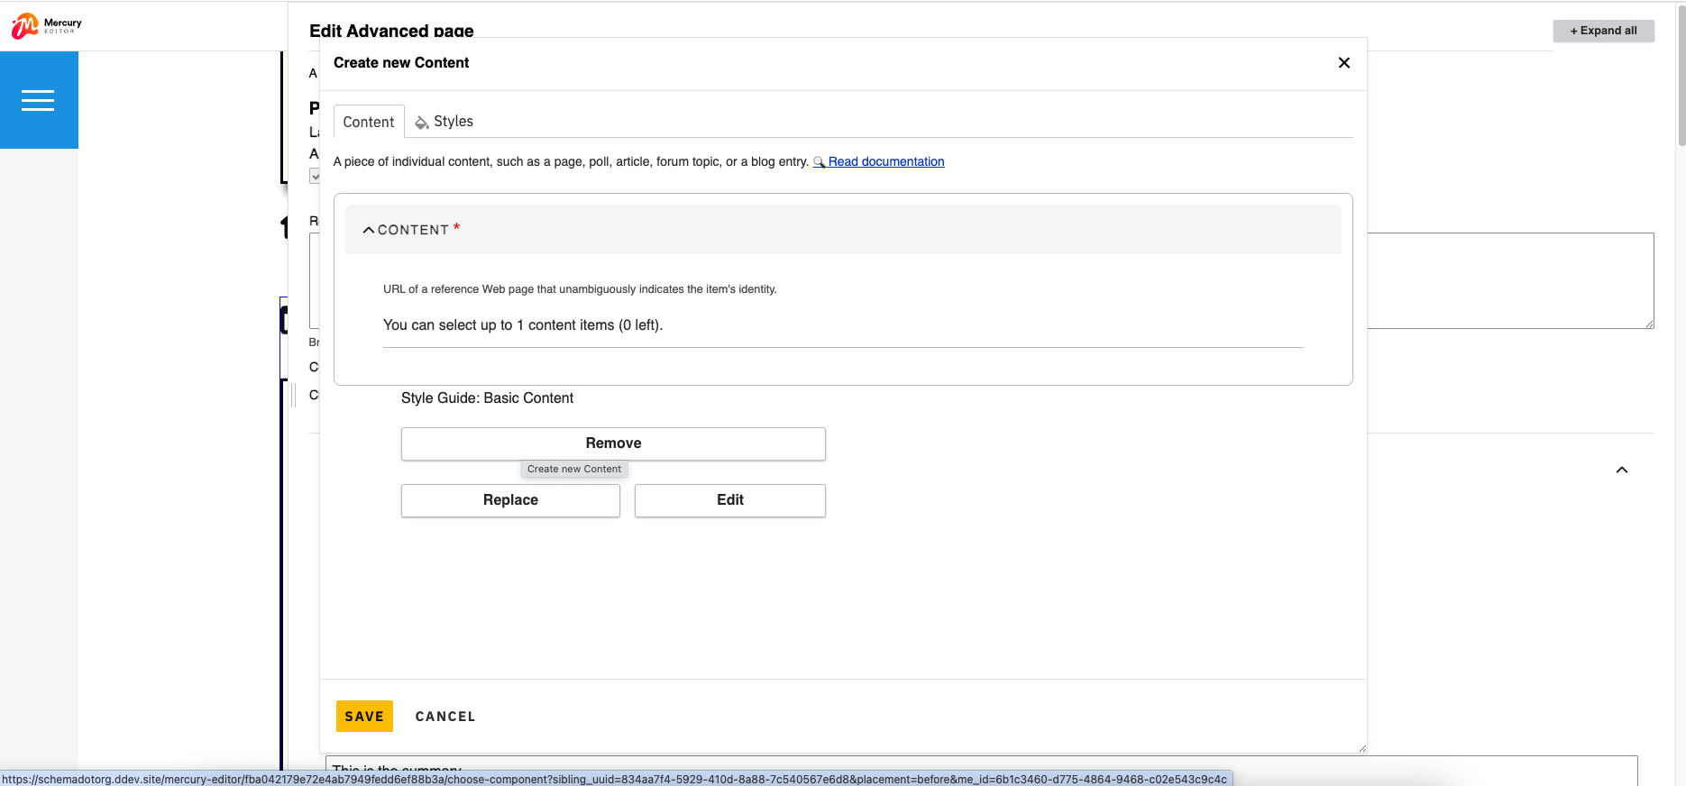Close the Create new Content dialog
Viewport: 1686px width, 786px height.
[x=1343, y=62]
